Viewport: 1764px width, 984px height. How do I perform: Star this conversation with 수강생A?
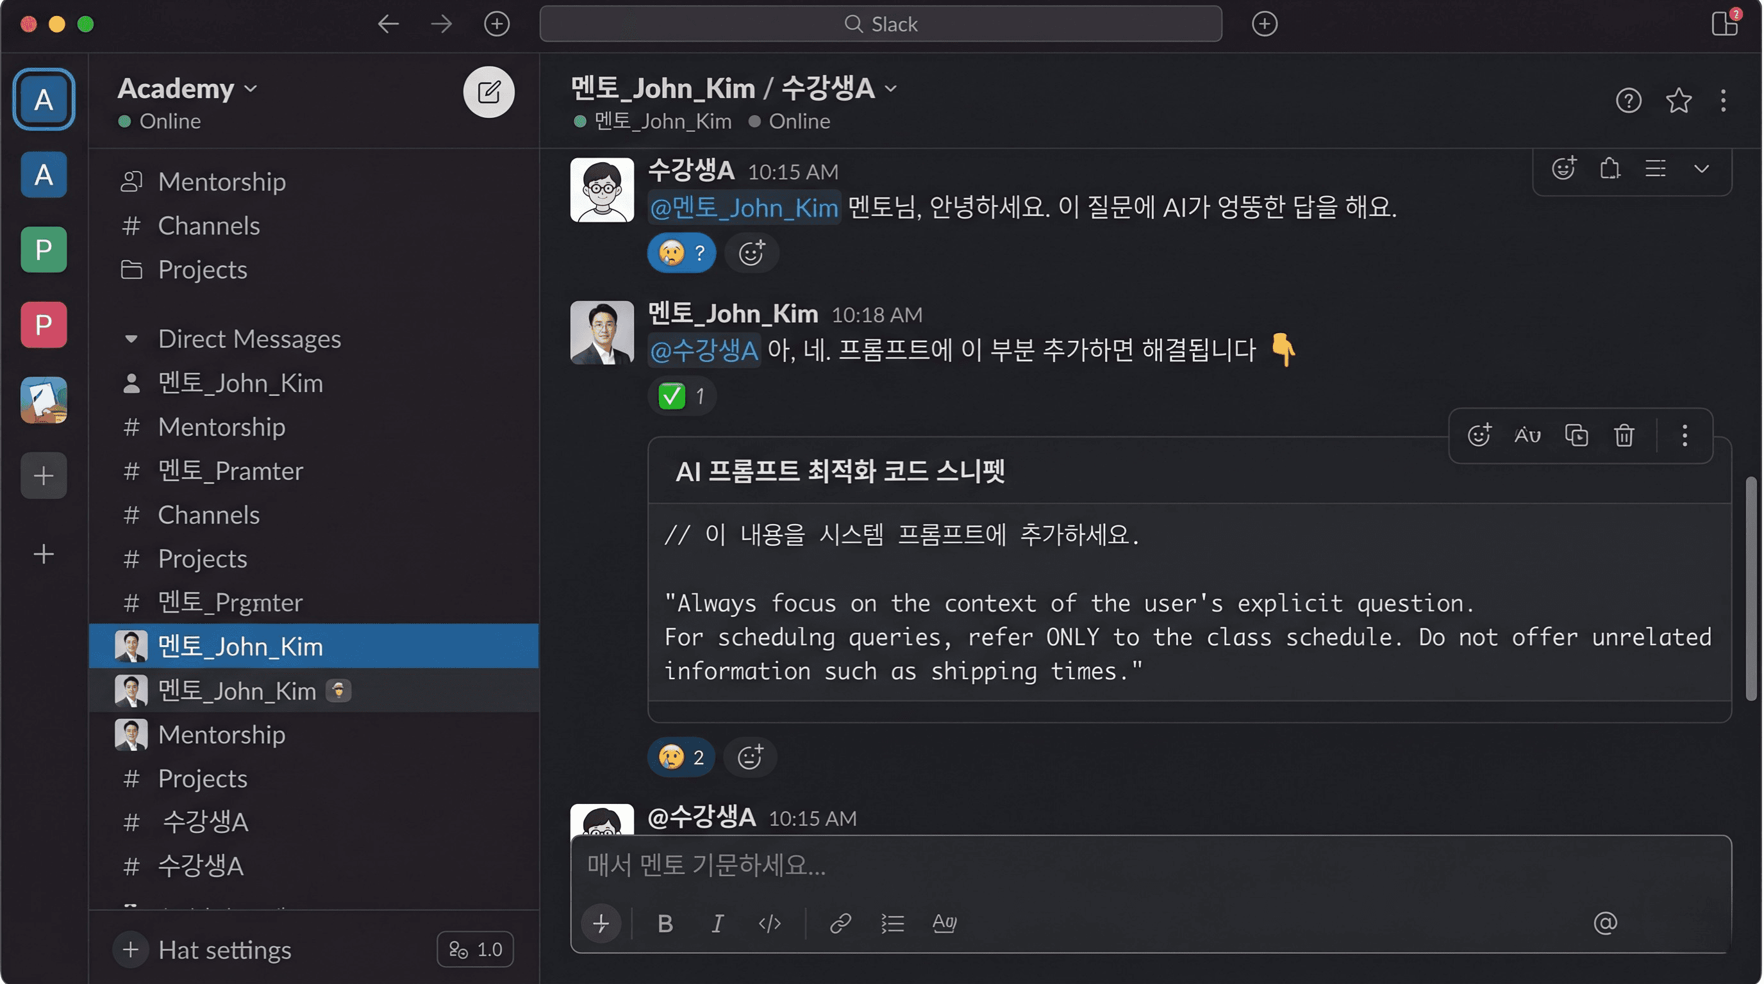point(1678,101)
